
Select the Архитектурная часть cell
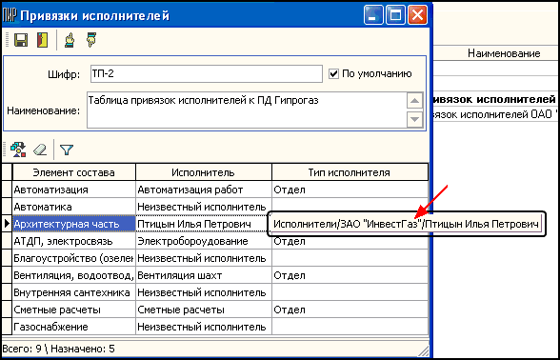[74, 224]
